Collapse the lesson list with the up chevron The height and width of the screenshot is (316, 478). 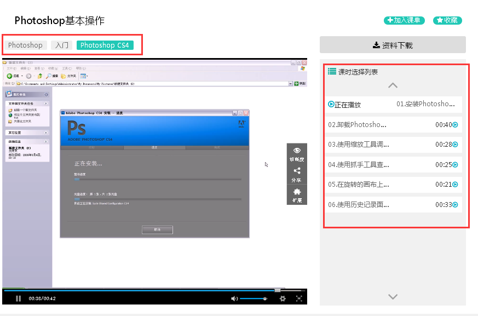point(393,85)
